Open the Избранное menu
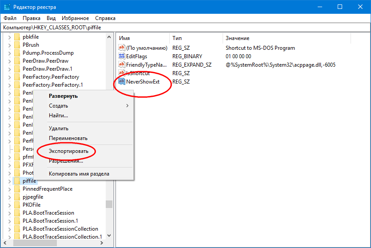 [76, 18]
